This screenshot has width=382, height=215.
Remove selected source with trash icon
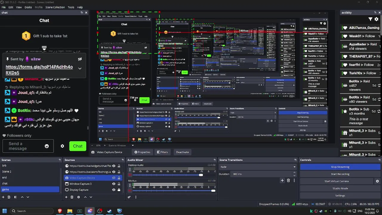click(72, 197)
